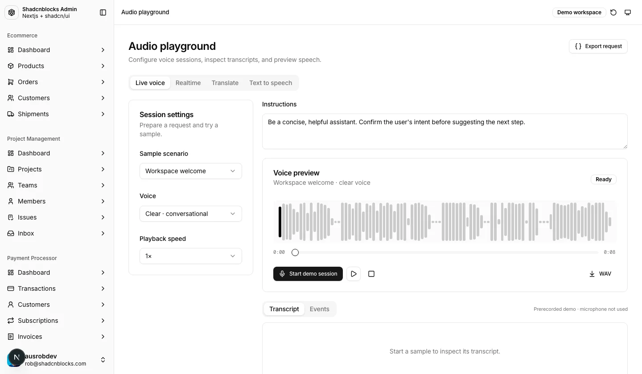Click into the Instructions text area
This screenshot has width=642, height=374.
click(x=445, y=131)
